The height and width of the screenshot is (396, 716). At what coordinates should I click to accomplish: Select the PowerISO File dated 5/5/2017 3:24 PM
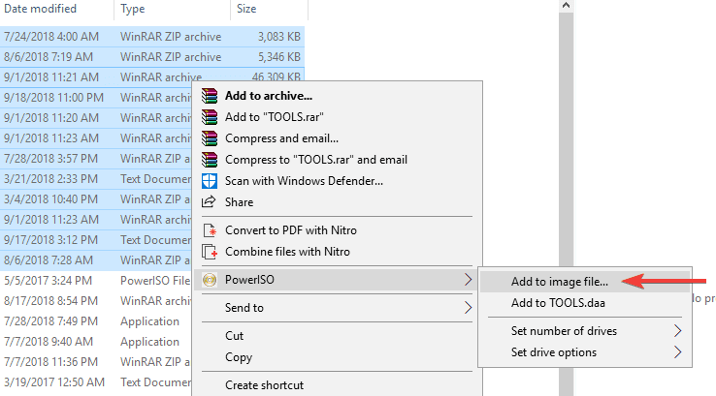[x=96, y=281]
